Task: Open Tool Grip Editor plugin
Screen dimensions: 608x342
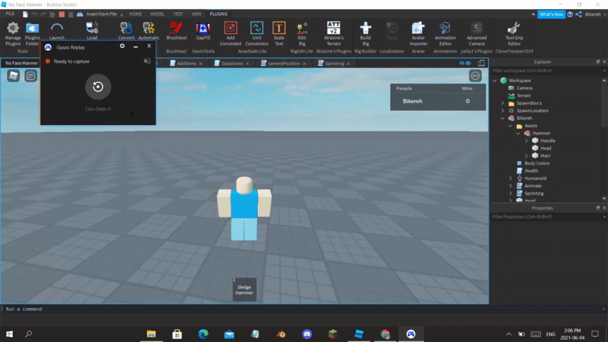Action: pos(514,33)
